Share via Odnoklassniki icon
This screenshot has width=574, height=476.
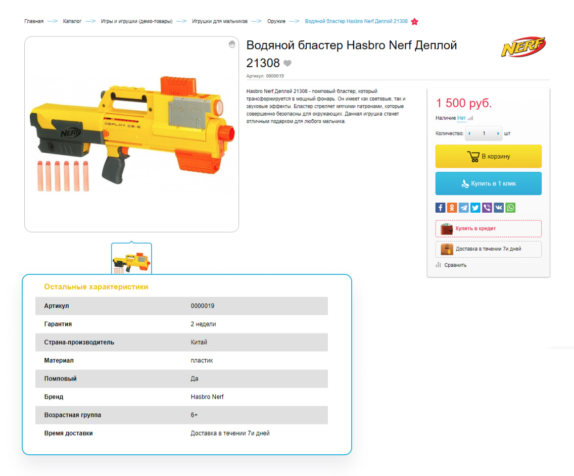452,208
